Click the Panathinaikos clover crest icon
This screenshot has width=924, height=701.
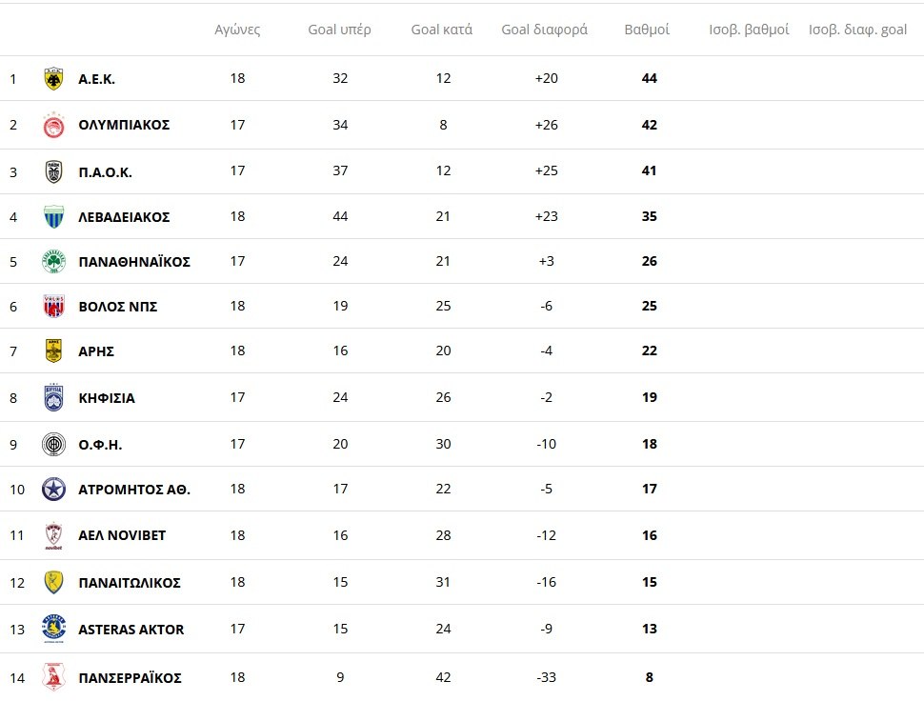coord(54,261)
